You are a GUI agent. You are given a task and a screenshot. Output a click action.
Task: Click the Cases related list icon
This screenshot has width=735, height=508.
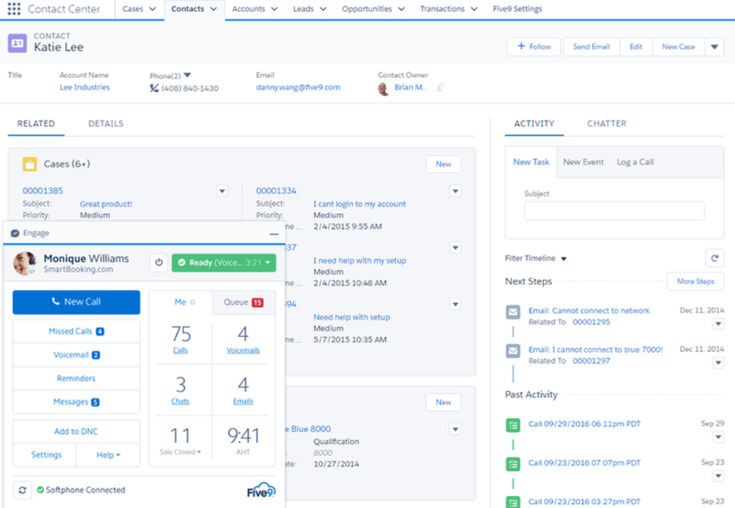pyautogui.click(x=29, y=164)
